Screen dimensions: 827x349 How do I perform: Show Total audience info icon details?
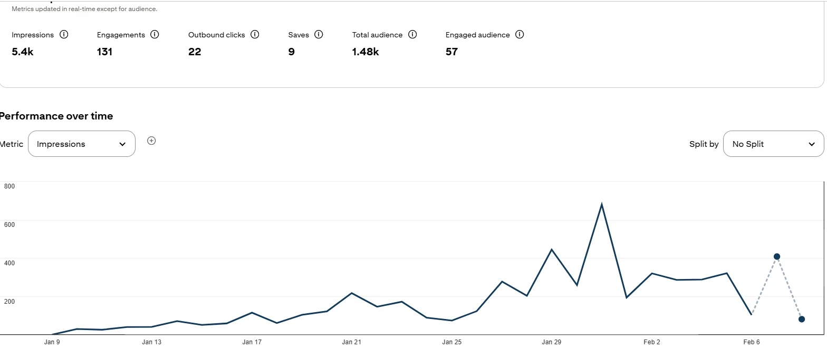click(x=412, y=35)
